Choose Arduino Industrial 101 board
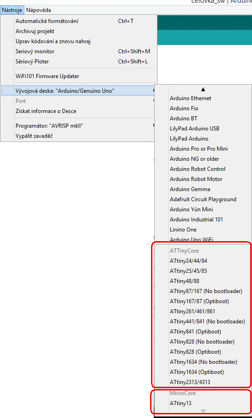This screenshot has width=252, height=418. (203, 220)
